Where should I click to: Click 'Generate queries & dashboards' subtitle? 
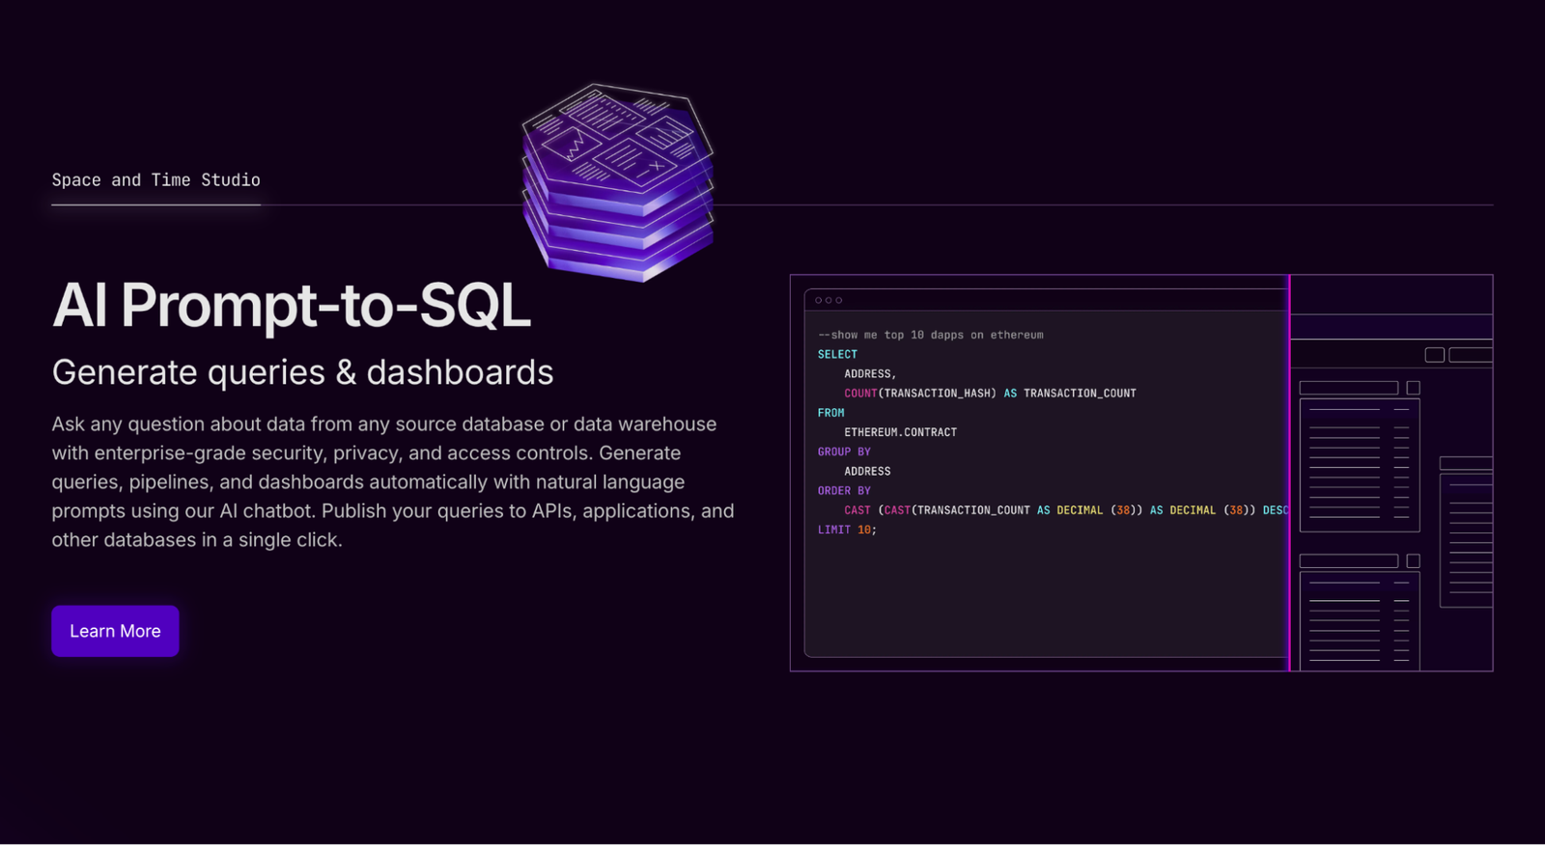[x=302, y=372]
